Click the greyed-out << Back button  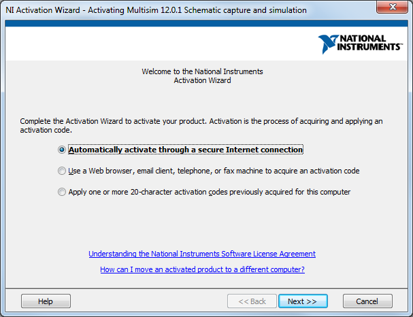coord(251,301)
